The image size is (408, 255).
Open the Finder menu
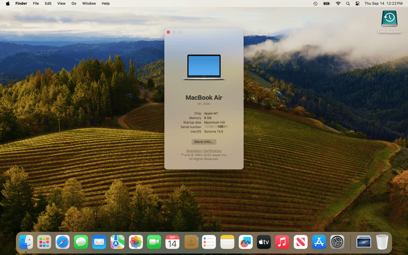coord(21,3)
